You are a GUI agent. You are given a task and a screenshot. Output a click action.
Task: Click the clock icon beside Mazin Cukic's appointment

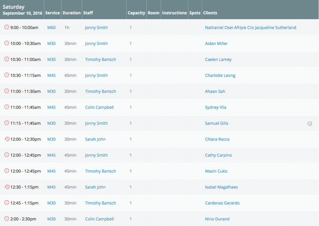[7, 171]
